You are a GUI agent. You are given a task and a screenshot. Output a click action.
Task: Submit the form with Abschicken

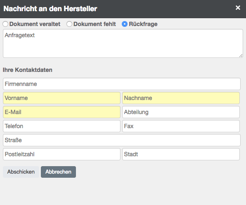pyautogui.click(x=21, y=172)
